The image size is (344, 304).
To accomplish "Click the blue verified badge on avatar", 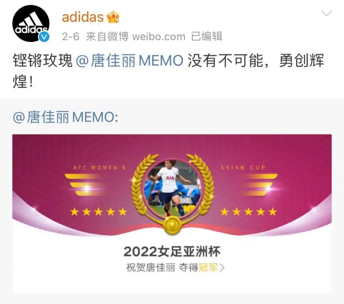I will click(x=44, y=37).
